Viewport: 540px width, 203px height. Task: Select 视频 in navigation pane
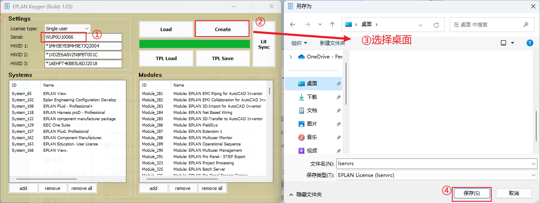click(314, 150)
